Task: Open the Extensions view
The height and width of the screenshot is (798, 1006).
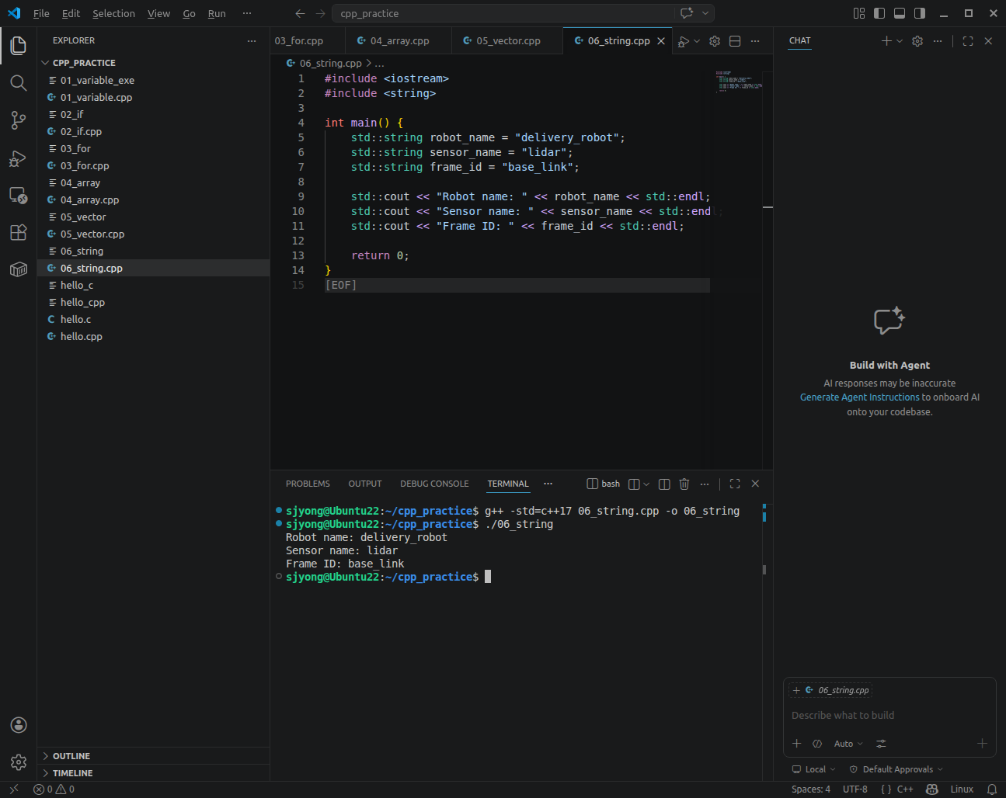Action: 19,232
